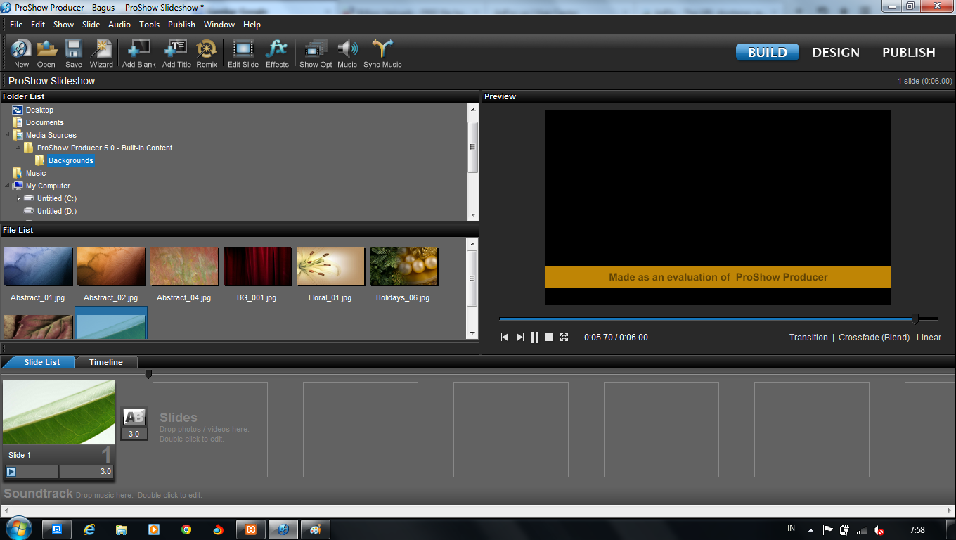The image size is (956, 540).
Task: Add a blank slide with Add Blank
Action: (139, 53)
